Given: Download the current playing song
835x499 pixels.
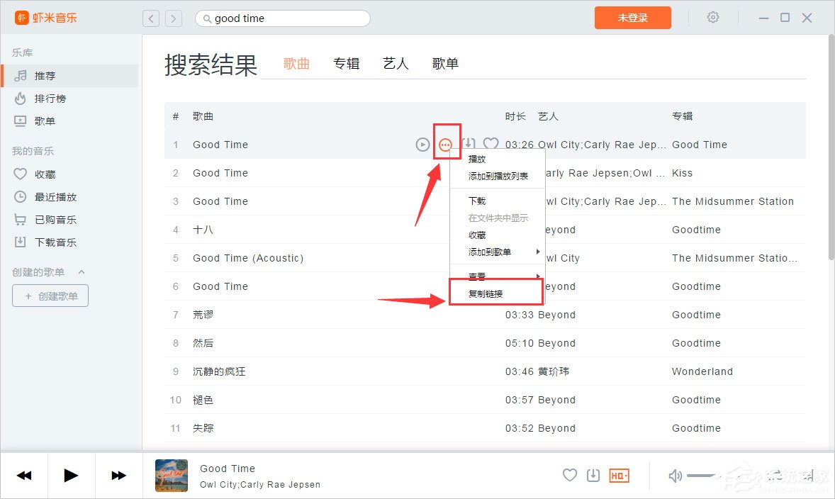Looking at the screenshot, I should [593, 475].
